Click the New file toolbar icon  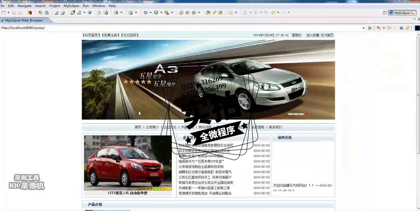pyautogui.click(x=3, y=12)
